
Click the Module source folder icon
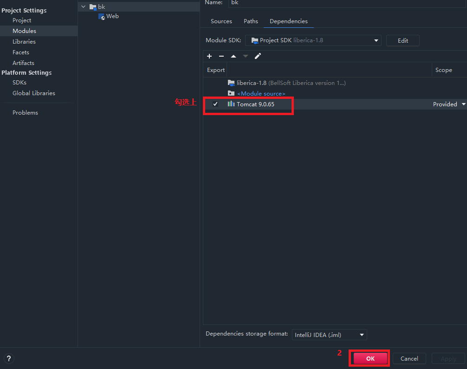click(231, 93)
